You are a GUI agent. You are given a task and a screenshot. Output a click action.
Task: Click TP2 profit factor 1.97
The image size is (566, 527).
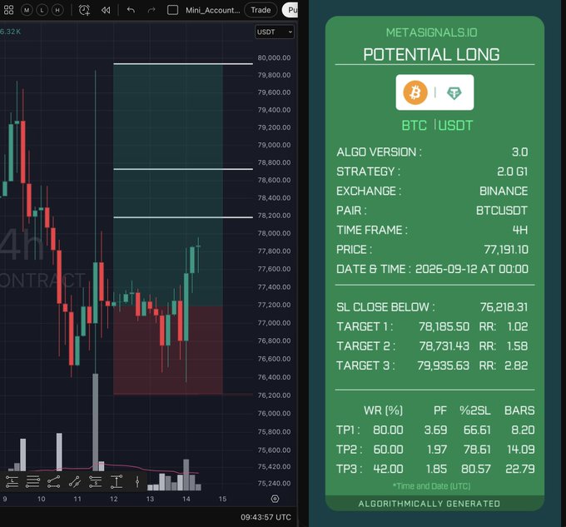click(x=437, y=449)
